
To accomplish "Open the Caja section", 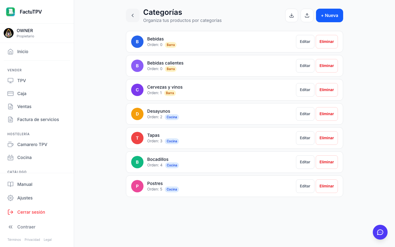I will click(x=37, y=94).
